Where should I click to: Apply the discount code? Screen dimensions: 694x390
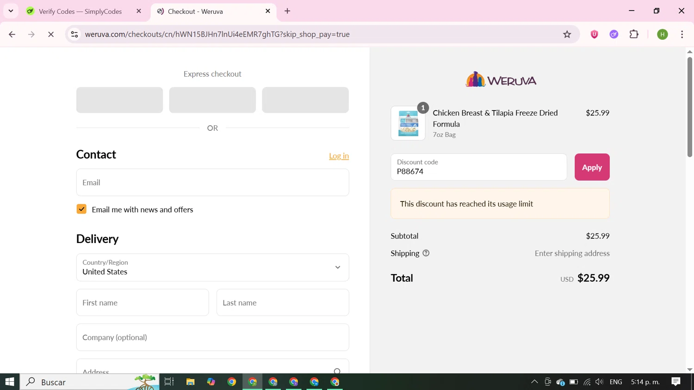[592, 167]
